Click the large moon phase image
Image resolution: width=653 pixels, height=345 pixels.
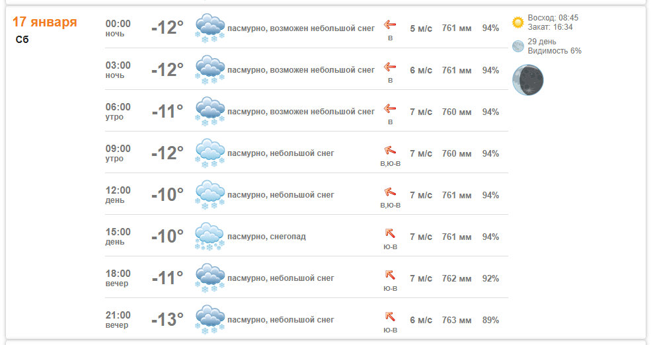click(x=528, y=80)
